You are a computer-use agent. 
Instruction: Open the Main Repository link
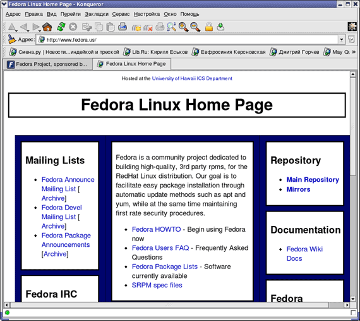tap(313, 180)
